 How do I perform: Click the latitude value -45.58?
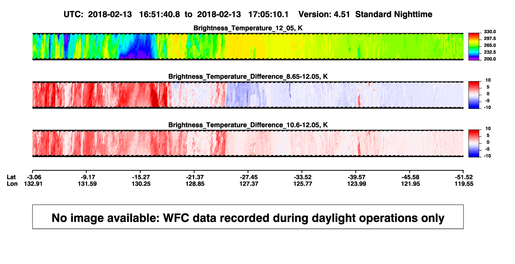[x=410, y=177]
